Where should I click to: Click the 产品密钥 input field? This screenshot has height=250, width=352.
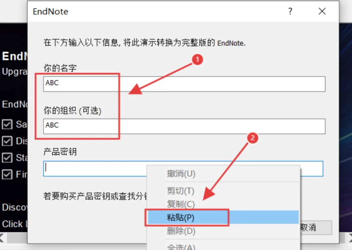(183, 169)
